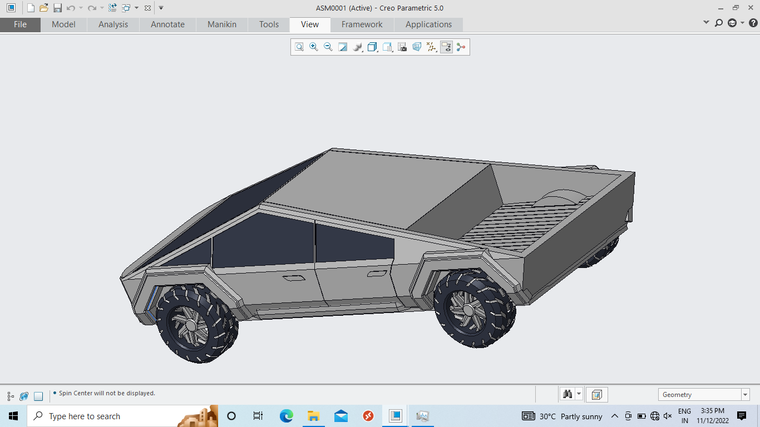
Task: Open the Windows Start menu
Action: pos(13,416)
